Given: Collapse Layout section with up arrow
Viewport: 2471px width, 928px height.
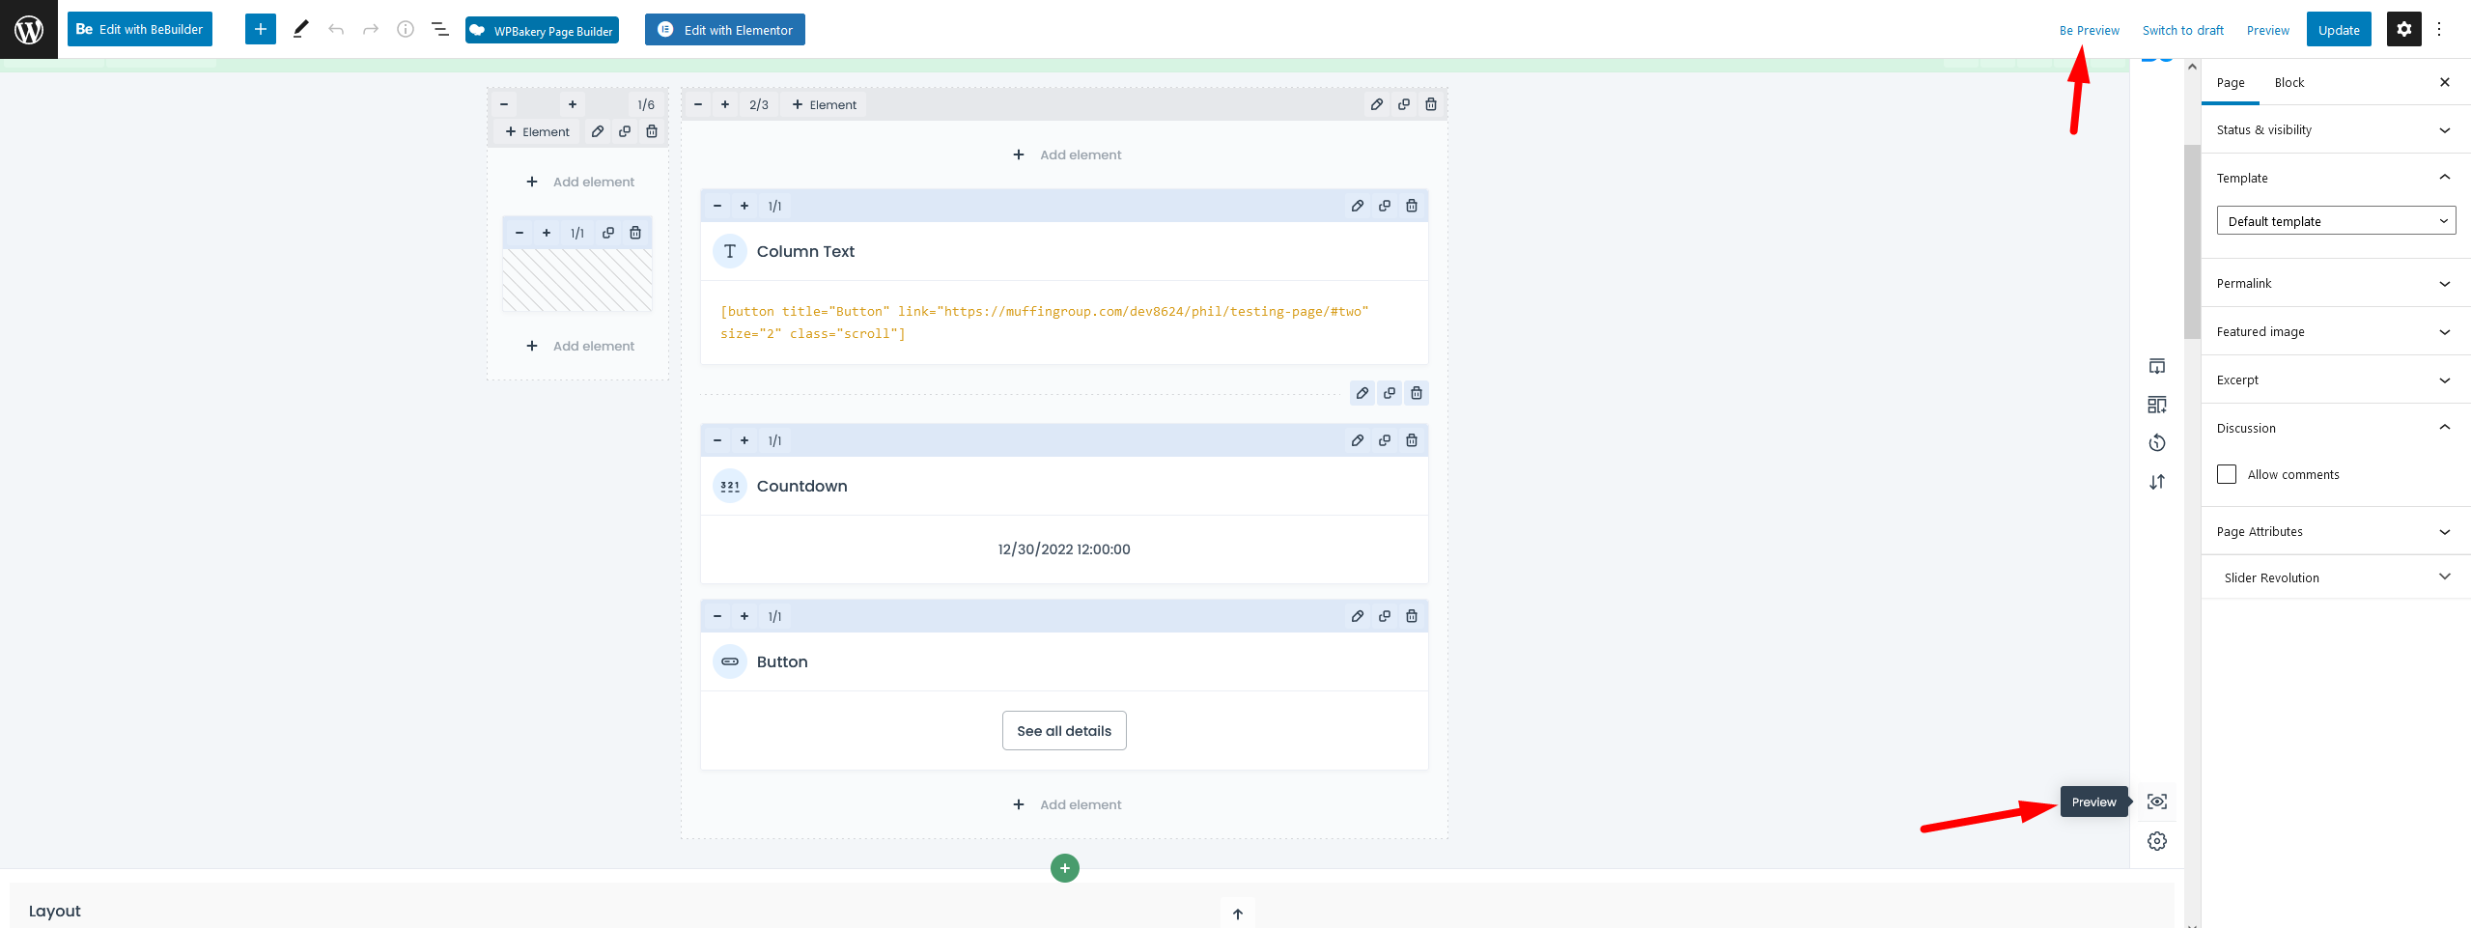Looking at the screenshot, I should [1238, 914].
